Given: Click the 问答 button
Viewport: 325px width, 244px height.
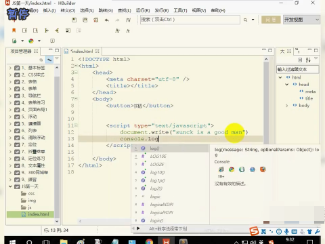Looking at the screenshot, I should (271, 20).
